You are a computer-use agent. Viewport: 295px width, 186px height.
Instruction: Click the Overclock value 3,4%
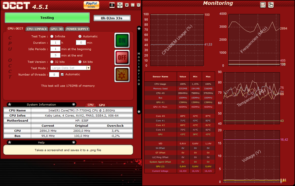[115, 131]
